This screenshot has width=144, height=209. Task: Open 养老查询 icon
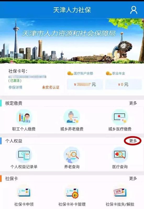click(72, 155)
